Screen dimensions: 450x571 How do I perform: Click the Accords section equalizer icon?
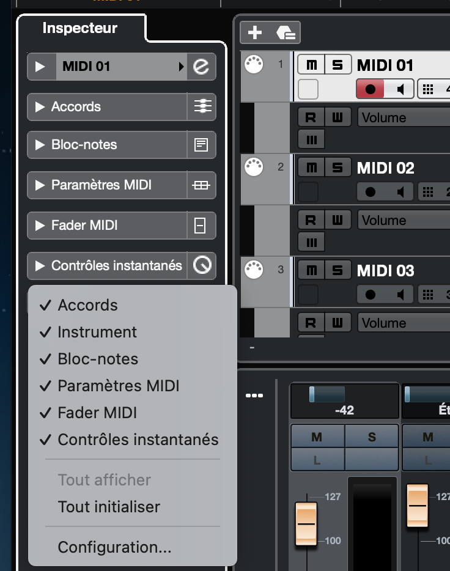click(x=201, y=107)
